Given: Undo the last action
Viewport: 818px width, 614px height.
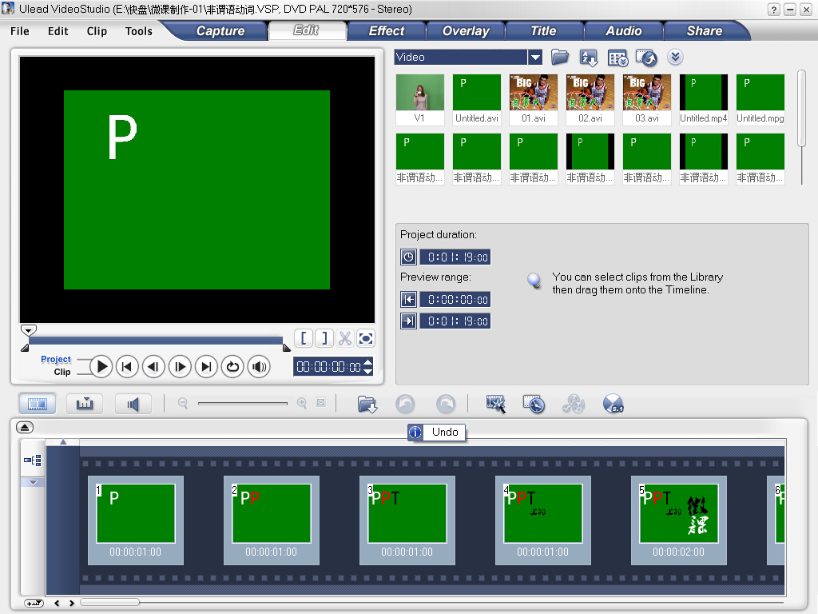Looking at the screenshot, I should pos(405,404).
